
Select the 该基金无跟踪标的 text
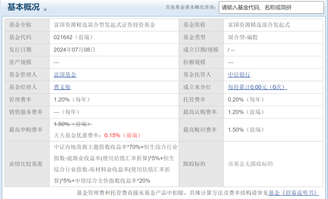[x=250, y=164]
